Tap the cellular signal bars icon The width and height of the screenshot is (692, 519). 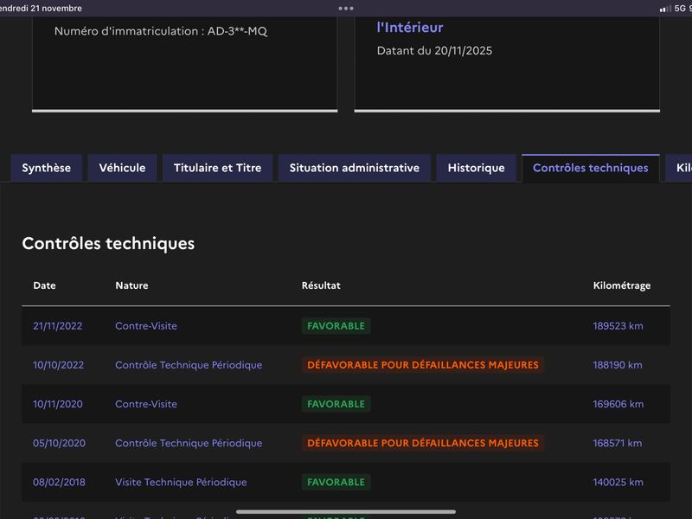click(x=664, y=9)
